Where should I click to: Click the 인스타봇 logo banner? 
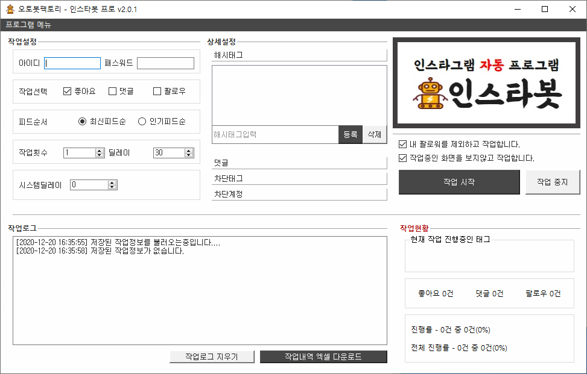(x=486, y=83)
